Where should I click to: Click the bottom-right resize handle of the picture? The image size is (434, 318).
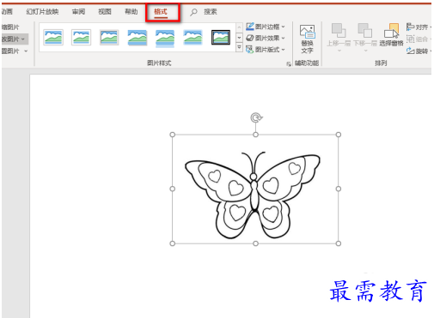click(339, 243)
